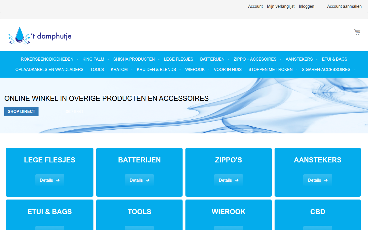This screenshot has height=230, width=368.
Task: Click the CBD card title
Action: click(318, 212)
